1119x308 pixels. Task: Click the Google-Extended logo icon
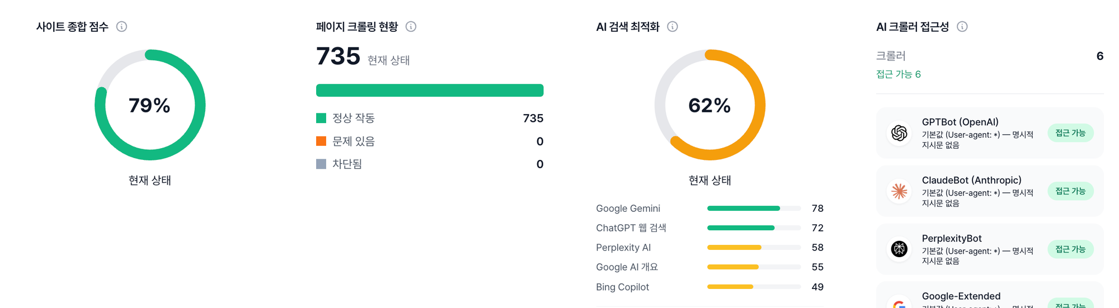899,304
